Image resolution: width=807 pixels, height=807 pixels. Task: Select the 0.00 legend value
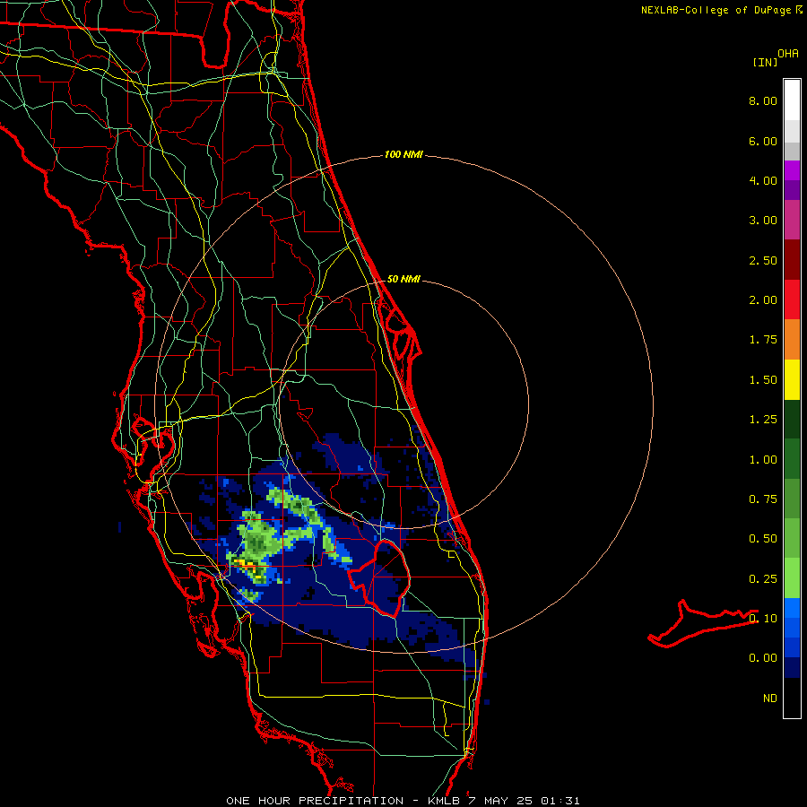click(x=763, y=658)
